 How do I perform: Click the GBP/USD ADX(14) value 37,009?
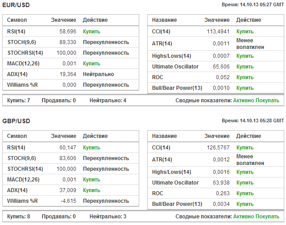tap(67, 190)
